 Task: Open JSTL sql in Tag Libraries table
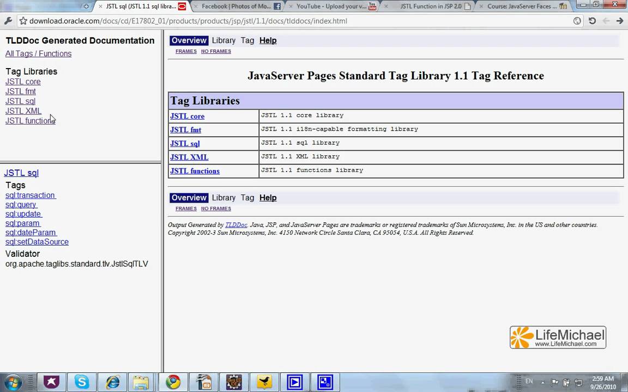pyautogui.click(x=185, y=143)
